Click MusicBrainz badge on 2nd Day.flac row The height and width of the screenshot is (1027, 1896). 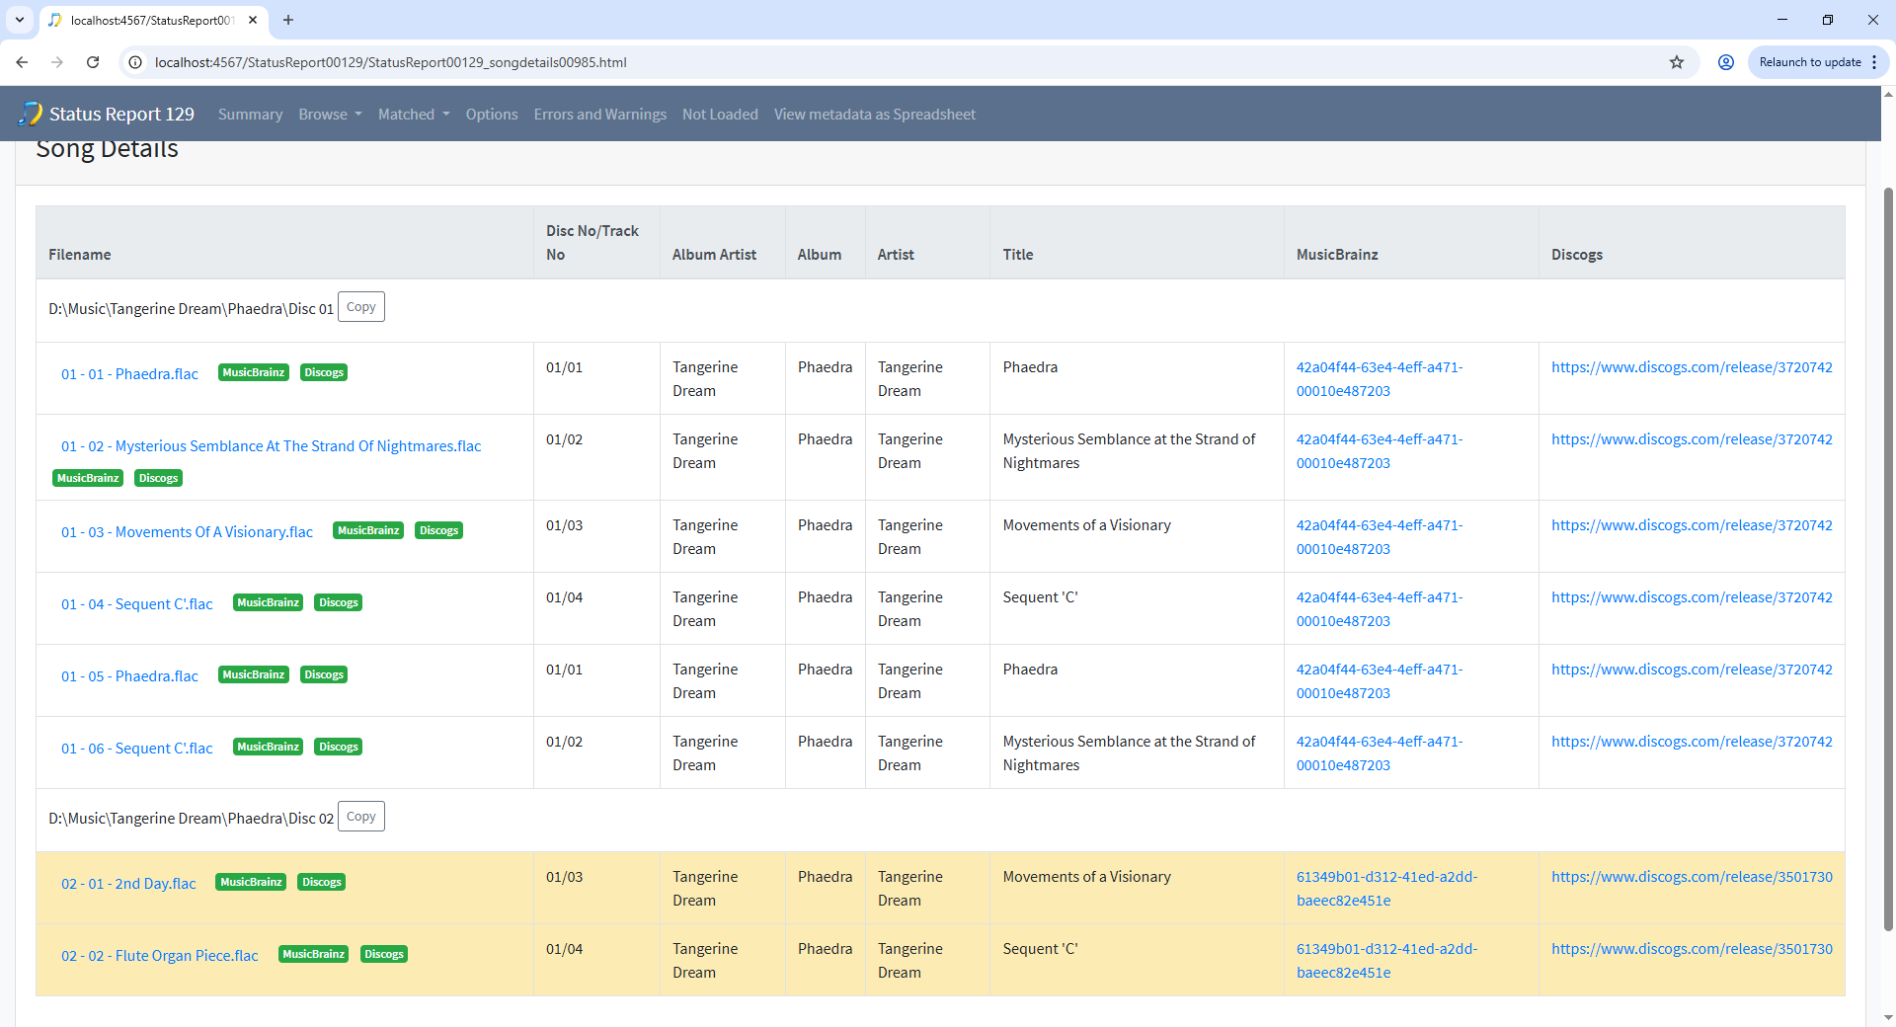tap(251, 882)
